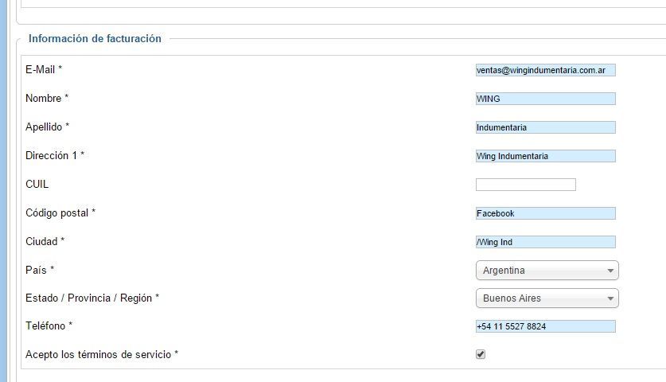Click the Apellido field containing Indumentaria
666x382 pixels.
coord(545,127)
